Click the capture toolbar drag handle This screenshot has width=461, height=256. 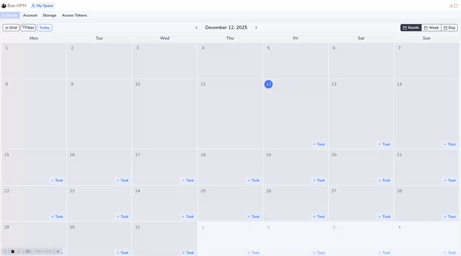[x=5, y=251]
